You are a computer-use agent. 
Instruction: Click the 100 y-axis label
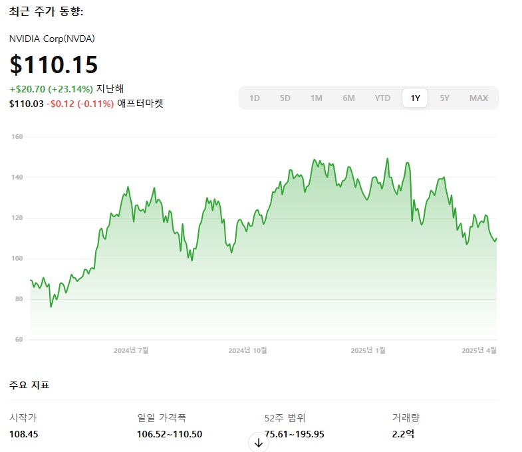[x=17, y=259]
